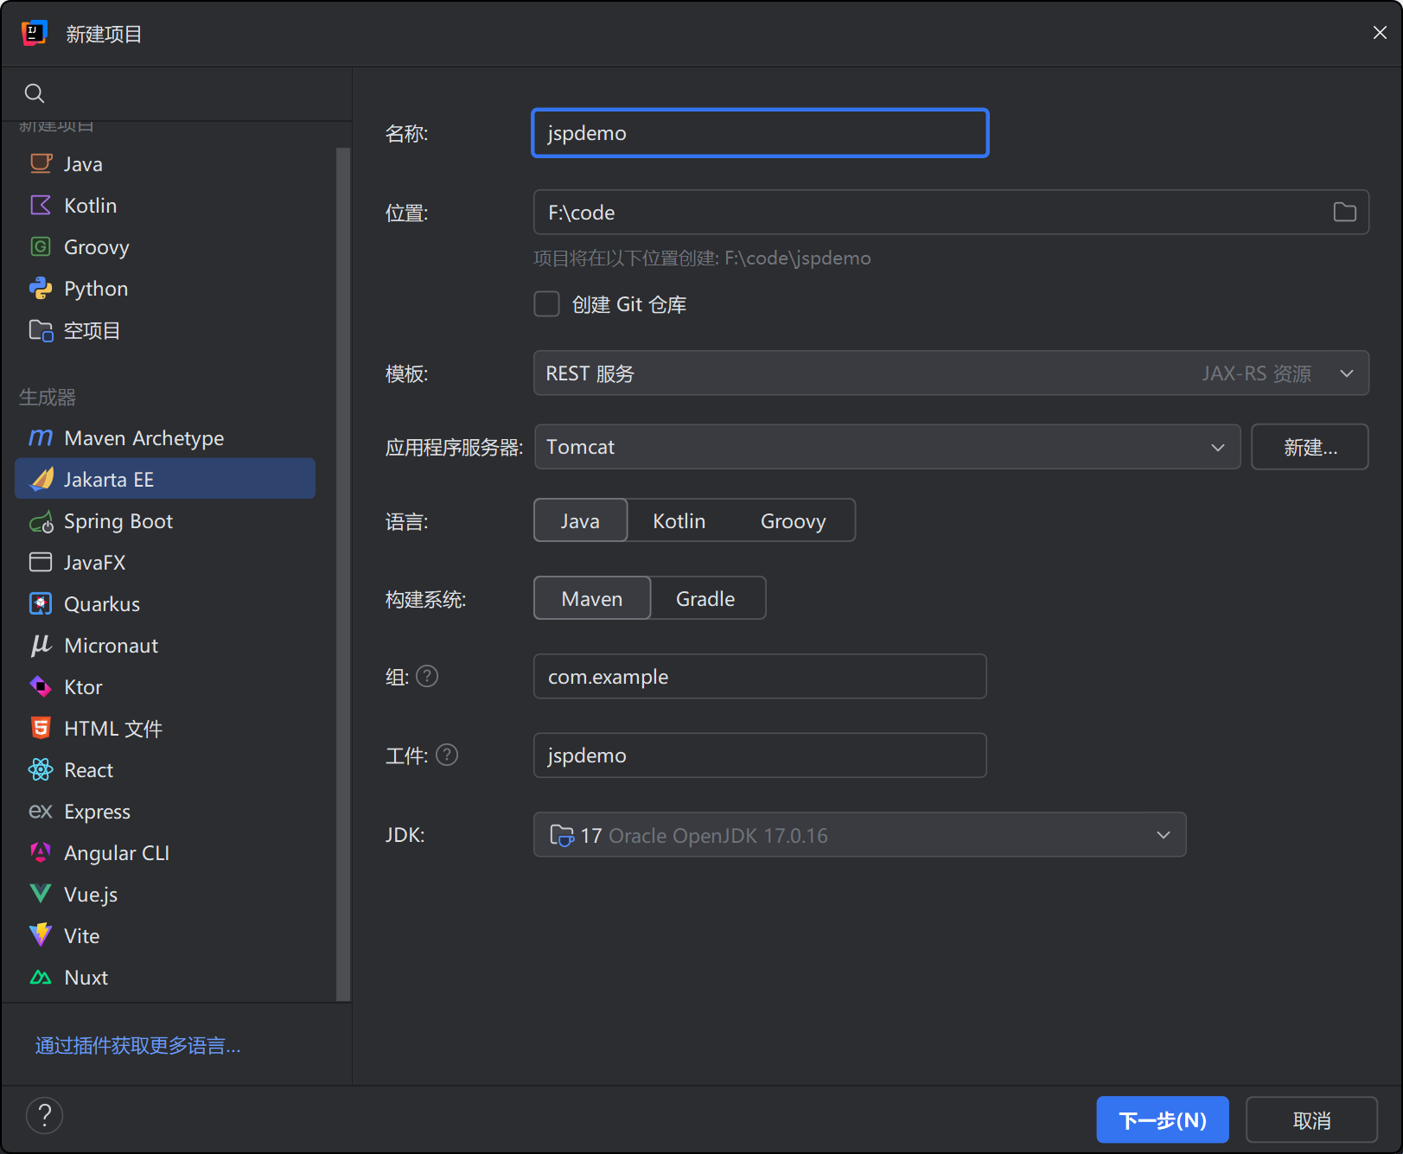Select Python snake icon
Image resolution: width=1403 pixels, height=1154 pixels.
point(41,288)
